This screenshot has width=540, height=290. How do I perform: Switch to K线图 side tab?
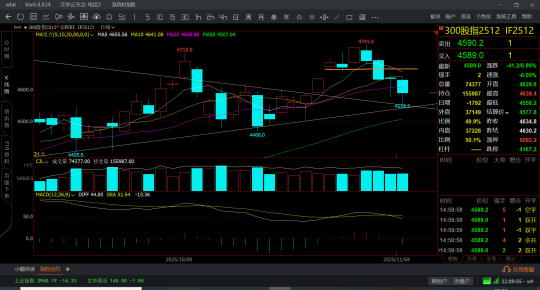click(x=6, y=84)
